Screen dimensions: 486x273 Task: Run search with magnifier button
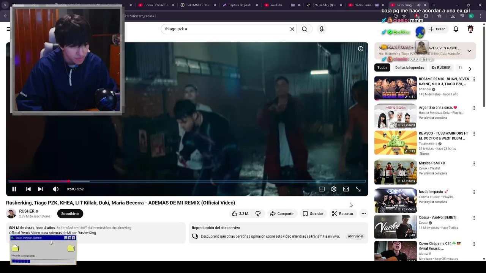pyautogui.click(x=305, y=29)
